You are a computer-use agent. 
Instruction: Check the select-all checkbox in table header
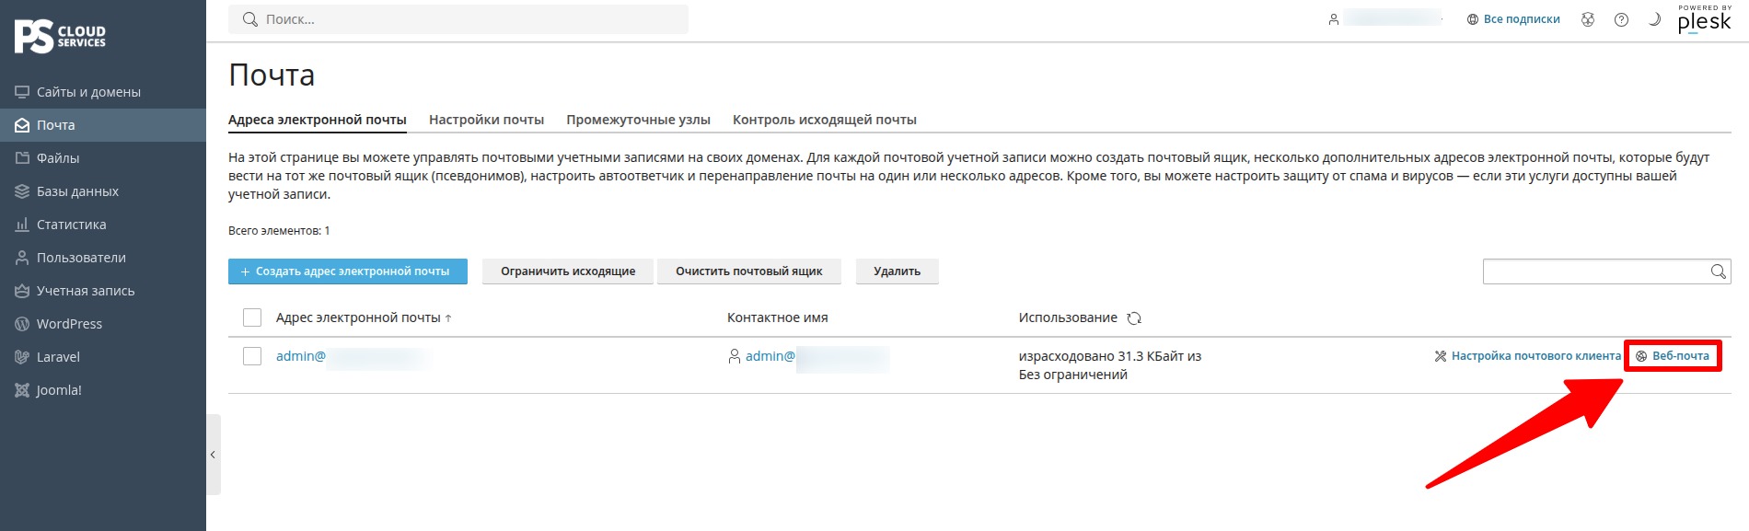point(252,317)
